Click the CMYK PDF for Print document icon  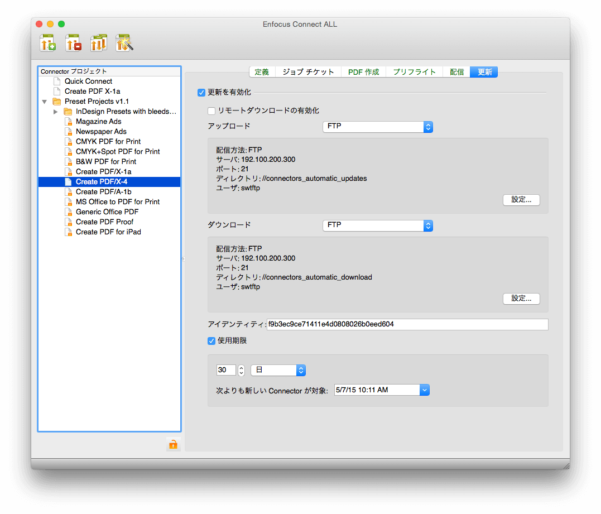tap(69, 141)
